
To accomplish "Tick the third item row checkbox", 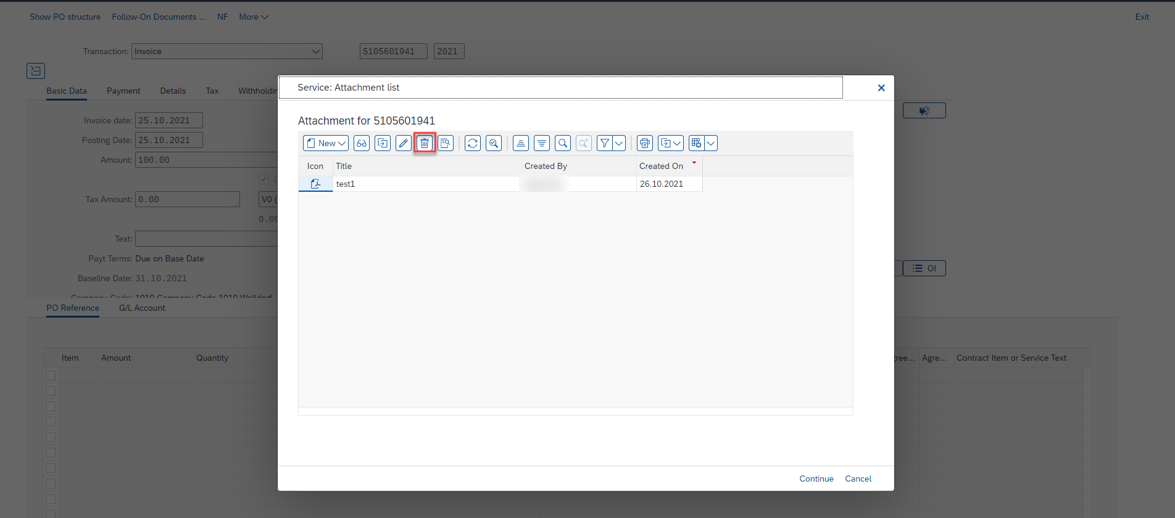I will (51, 406).
